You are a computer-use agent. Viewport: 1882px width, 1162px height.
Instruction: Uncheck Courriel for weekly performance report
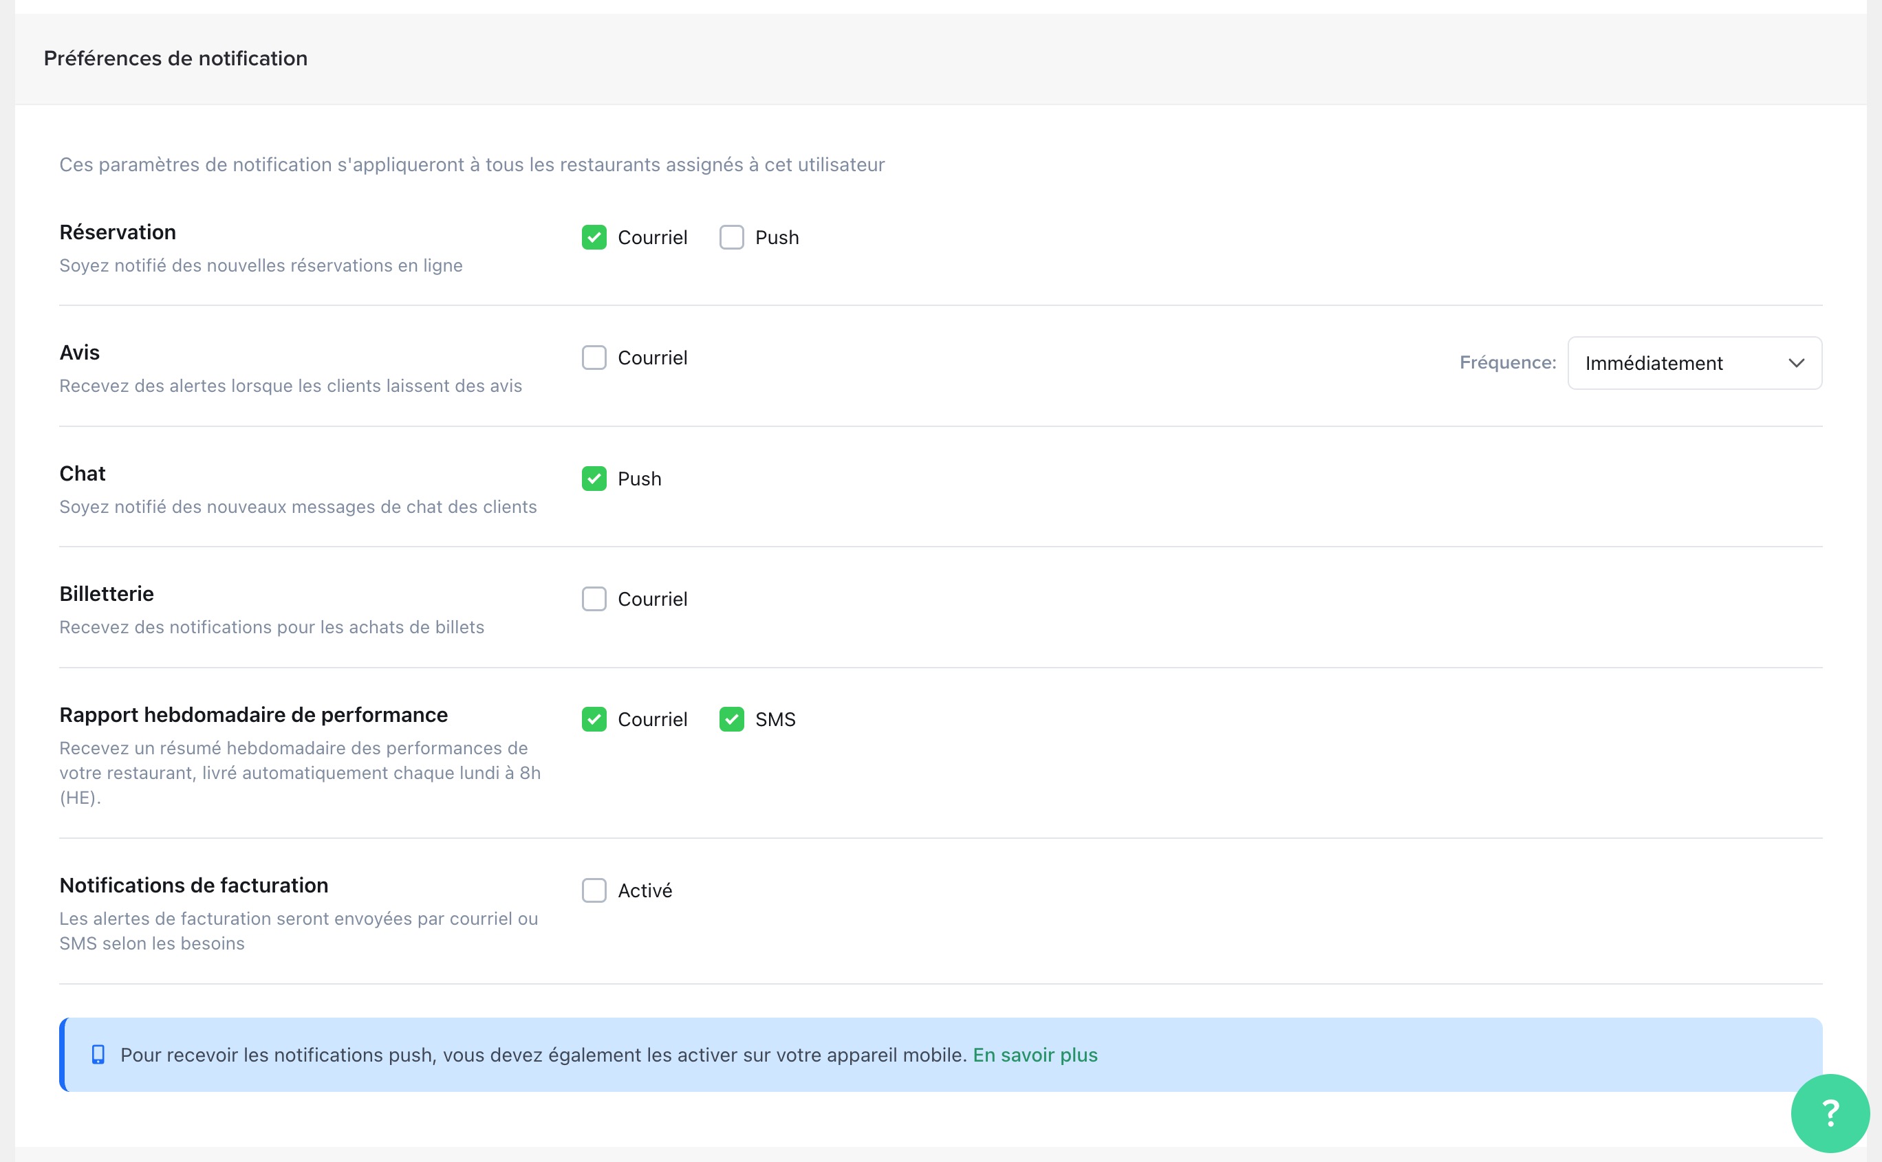[x=594, y=719]
